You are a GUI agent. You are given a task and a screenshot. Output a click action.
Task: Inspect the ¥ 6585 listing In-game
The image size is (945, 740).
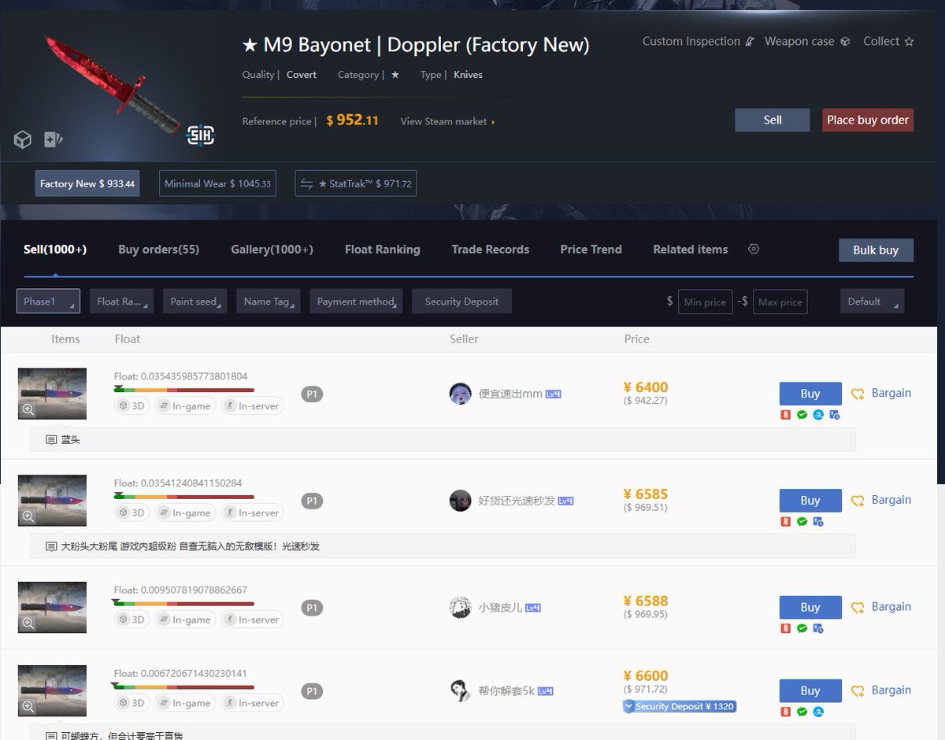click(184, 512)
